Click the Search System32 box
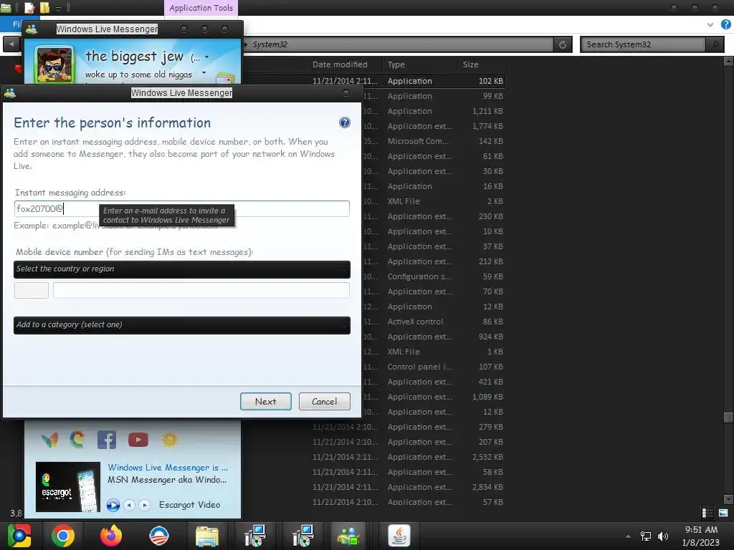734x550 pixels. click(644, 44)
